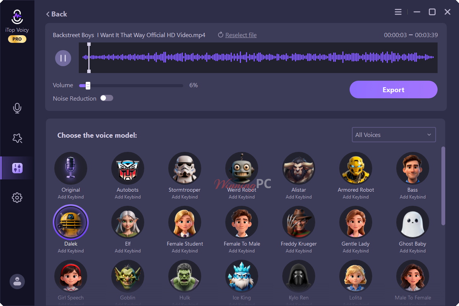
Task: Select the Male To Female voice
Action: tap(413, 276)
